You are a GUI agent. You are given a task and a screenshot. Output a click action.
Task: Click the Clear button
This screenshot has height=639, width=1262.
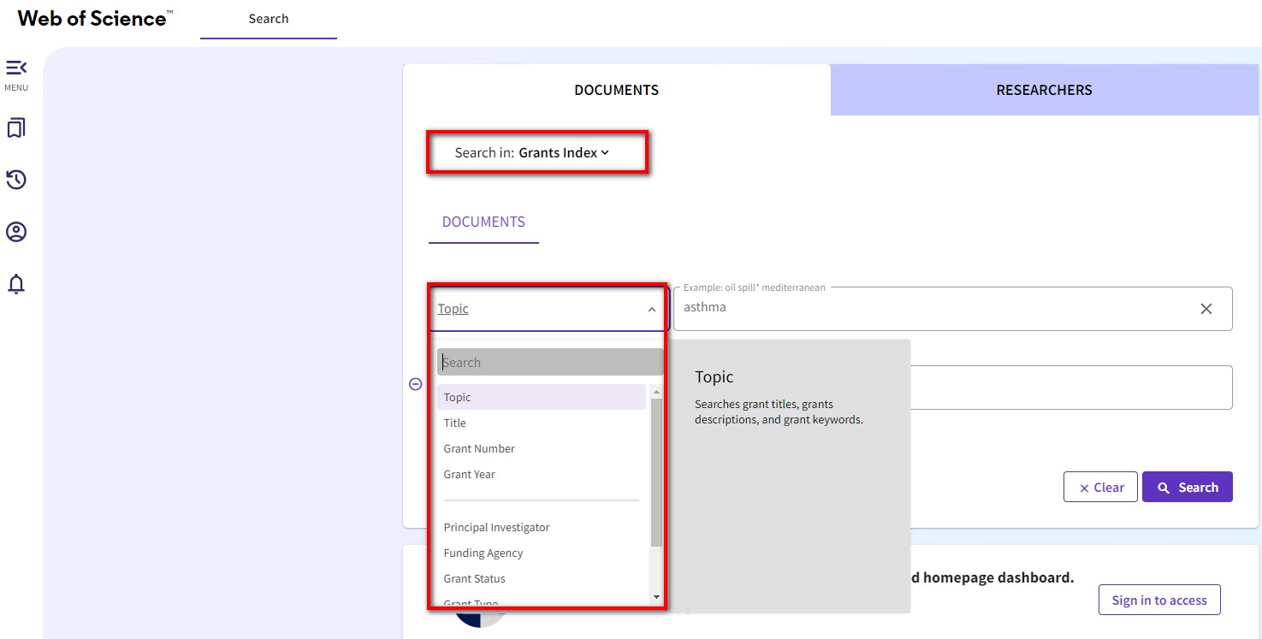click(x=1100, y=487)
